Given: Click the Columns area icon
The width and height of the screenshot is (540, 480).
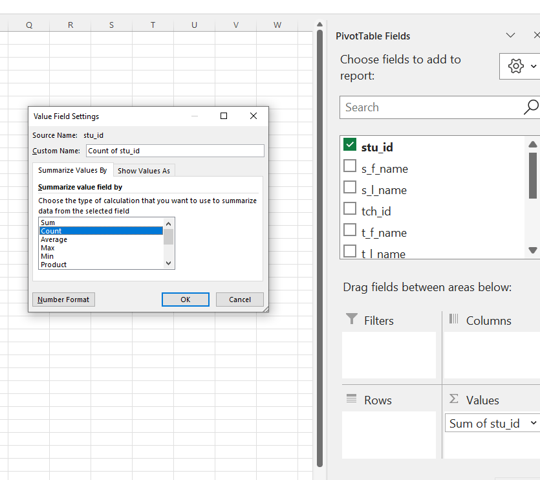Looking at the screenshot, I should [x=453, y=319].
